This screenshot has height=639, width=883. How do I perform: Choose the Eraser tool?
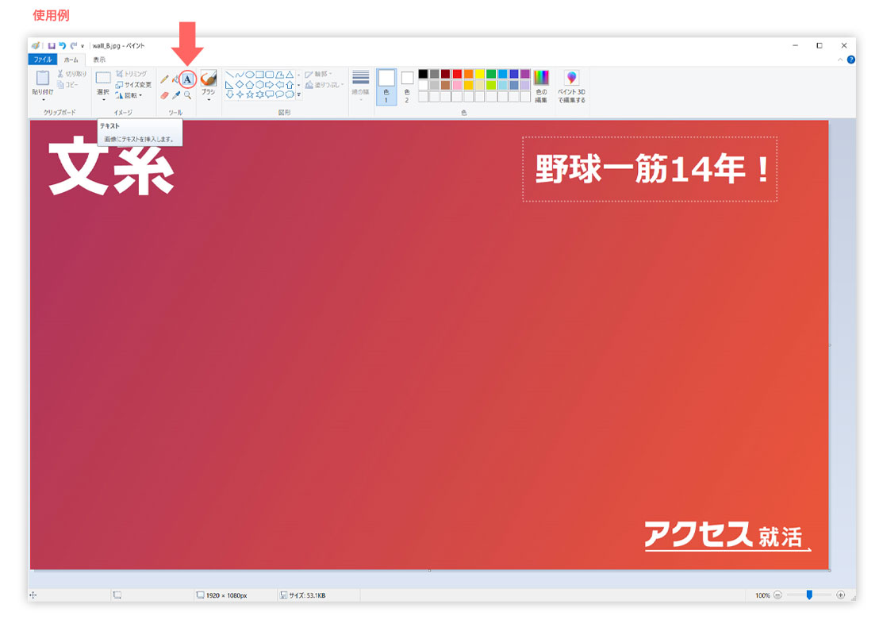point(164,95)
